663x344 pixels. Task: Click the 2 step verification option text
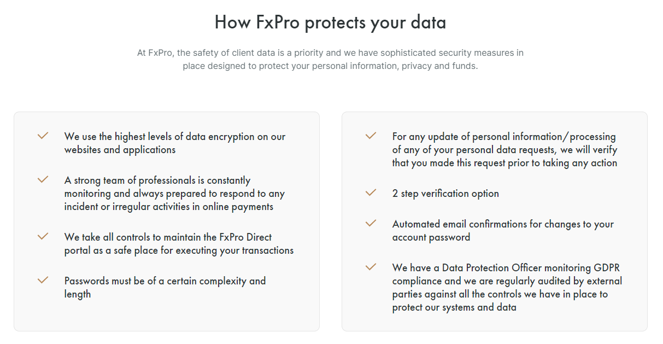(x=445, y=194)
